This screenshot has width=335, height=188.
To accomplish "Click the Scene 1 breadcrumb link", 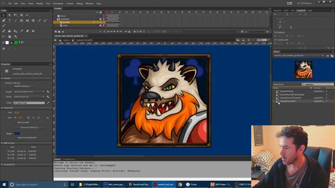I will [66, 40].
